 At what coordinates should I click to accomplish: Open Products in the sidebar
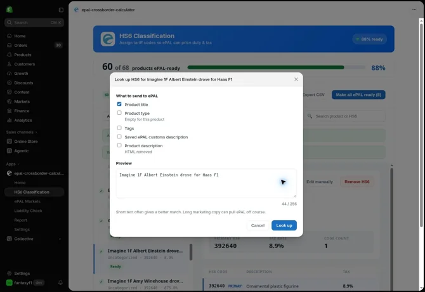22,55
